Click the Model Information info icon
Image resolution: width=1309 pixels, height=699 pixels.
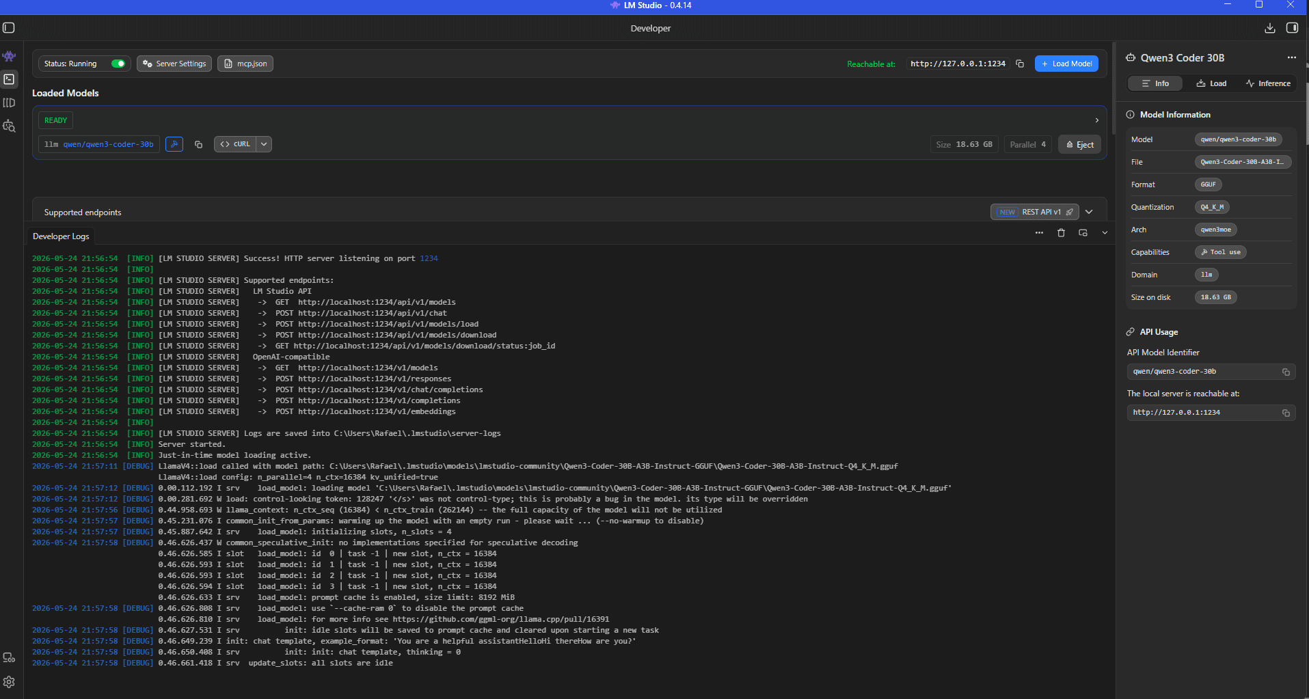pyautogui.click(x=1131, y=115)
